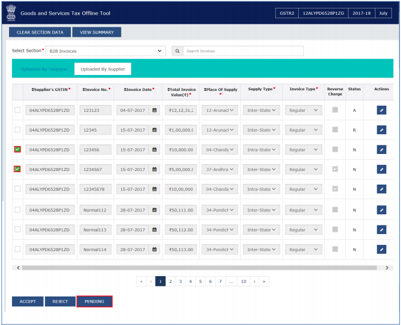
Task: Open Place Of Supply for invoice 123123
Action: point(220,110)
